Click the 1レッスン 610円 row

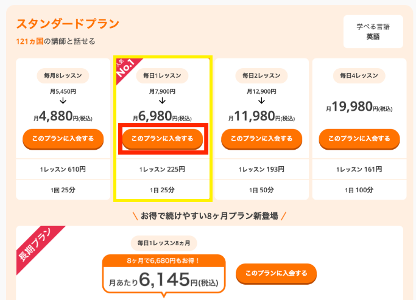coord(63,169)
